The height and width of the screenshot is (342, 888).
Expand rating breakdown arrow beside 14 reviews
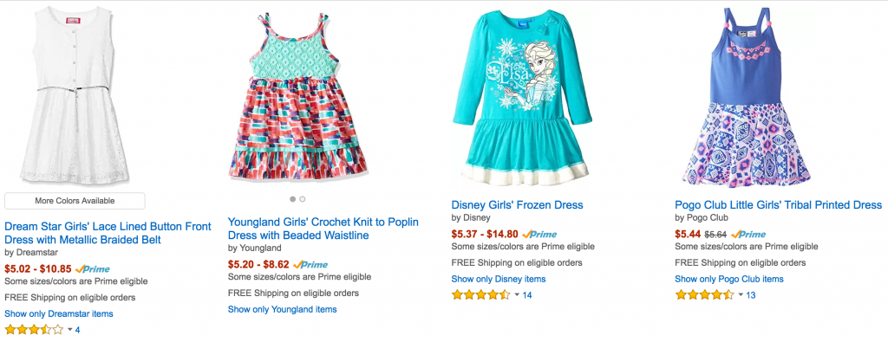(517, 294)
